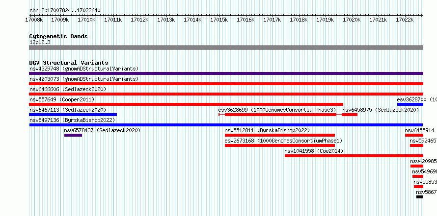Click the 17009k ruler label
The image size is (437, 216).
pos(60,20)
